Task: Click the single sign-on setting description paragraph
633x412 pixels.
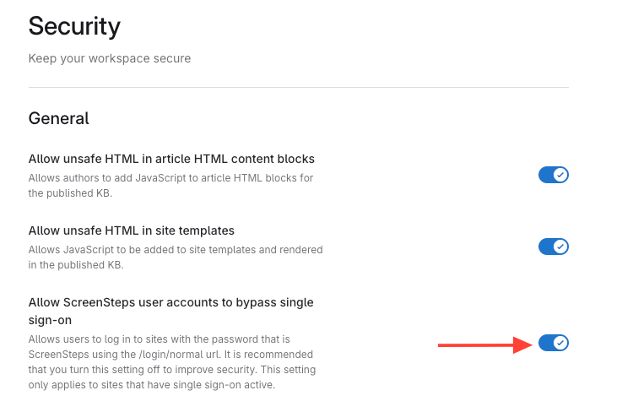Action: coord(170,362)
